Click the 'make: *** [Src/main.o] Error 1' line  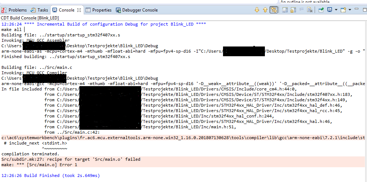coord(39,165)
